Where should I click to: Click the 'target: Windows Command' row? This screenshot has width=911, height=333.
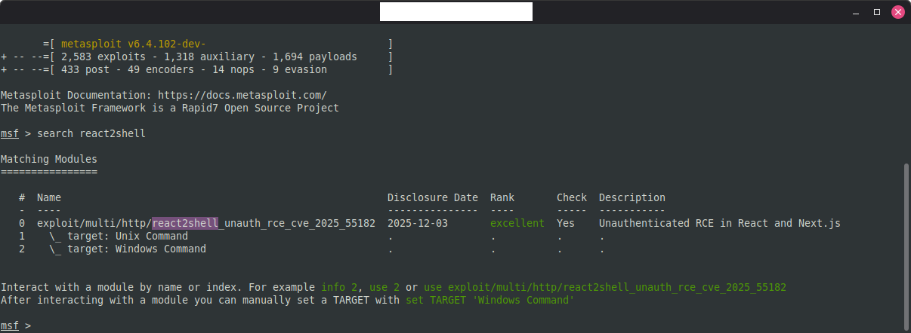[x=128, y=249]
